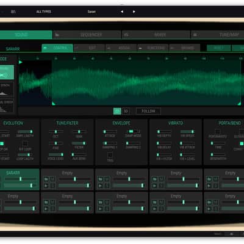This screenshot has height=244, width=244.
Task: Click the DAMPING 2 slider
Action: pos(133,143)
